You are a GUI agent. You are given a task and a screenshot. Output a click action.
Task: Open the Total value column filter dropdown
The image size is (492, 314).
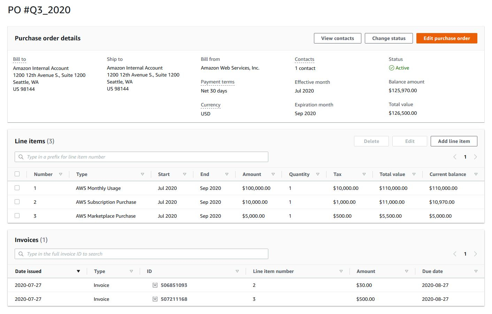pyautogui.click(x=414, y=174)
